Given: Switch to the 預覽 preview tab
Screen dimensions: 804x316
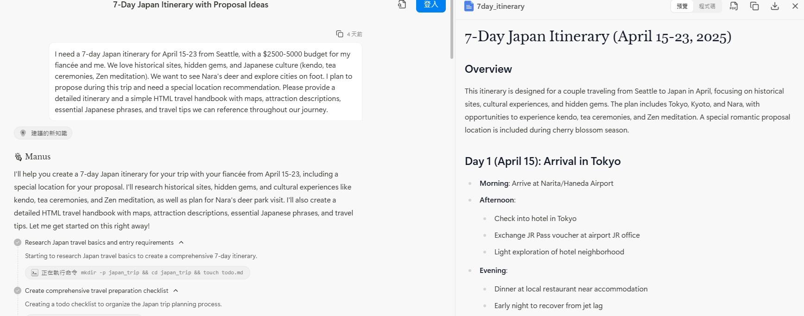Looking at the screenshot, I should pos(682,6).
